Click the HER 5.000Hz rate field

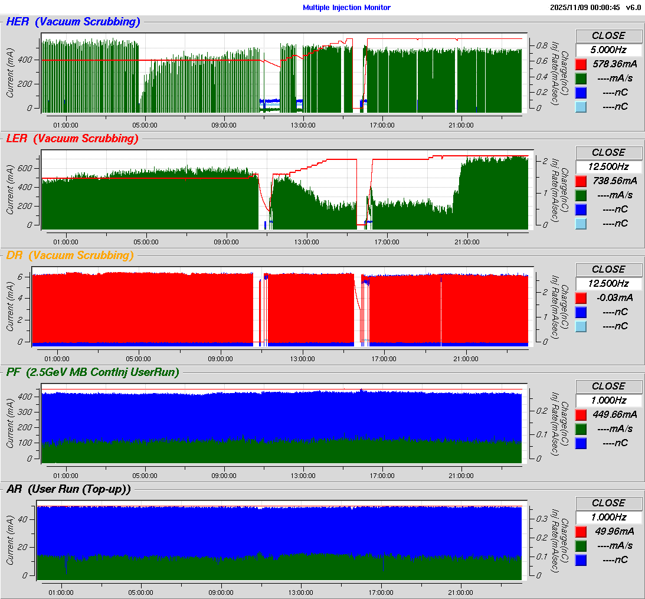coord(608,50)
